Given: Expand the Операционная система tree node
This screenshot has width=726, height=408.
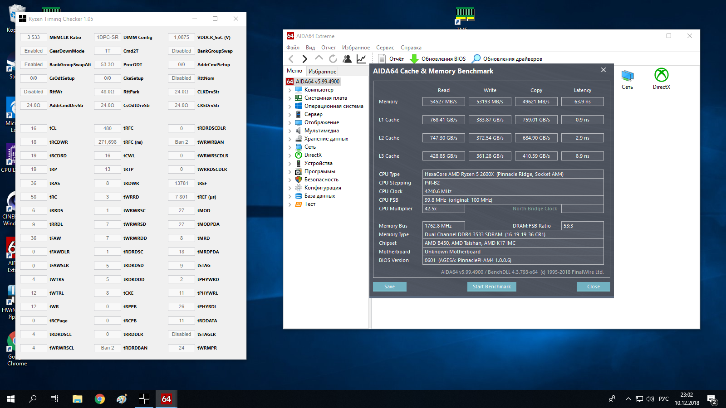Looking at the screenshot, I should (x=289, y=106).
